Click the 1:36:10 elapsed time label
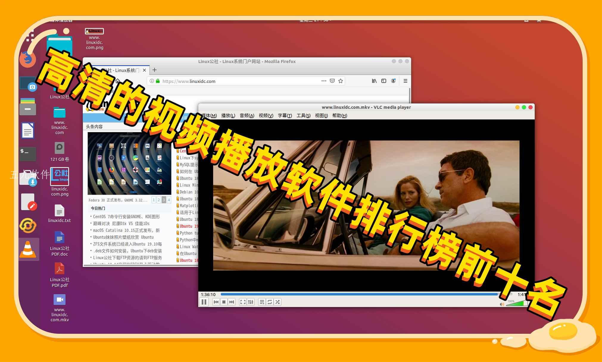The image size is (602, 362). coord(208,295)
